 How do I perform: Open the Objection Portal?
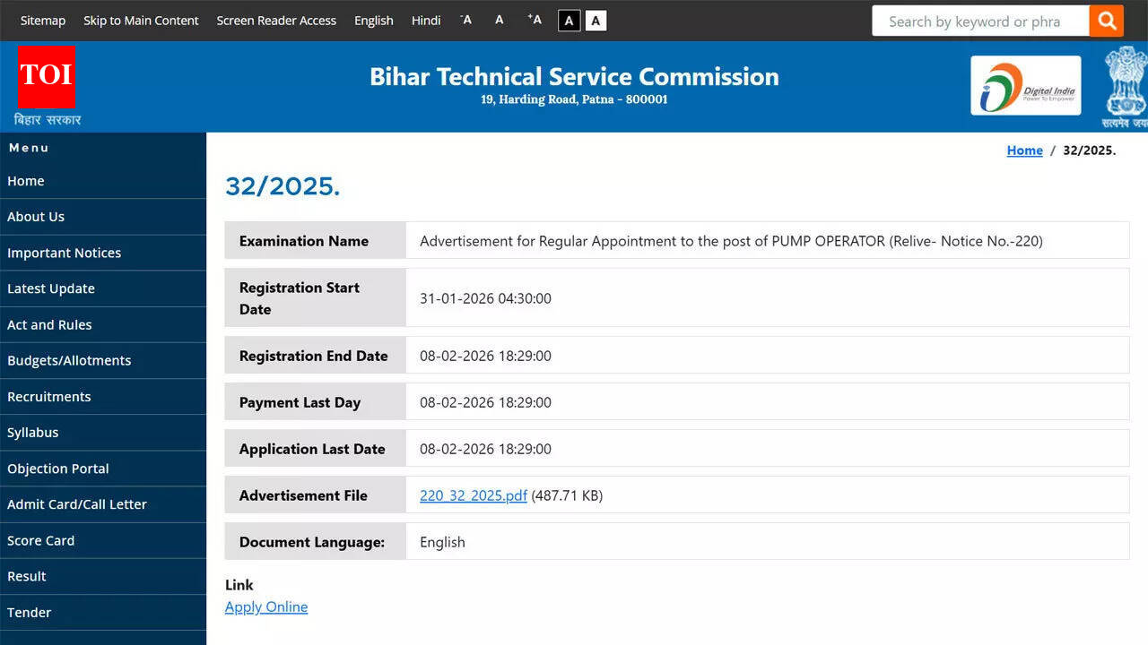(57, 468)
